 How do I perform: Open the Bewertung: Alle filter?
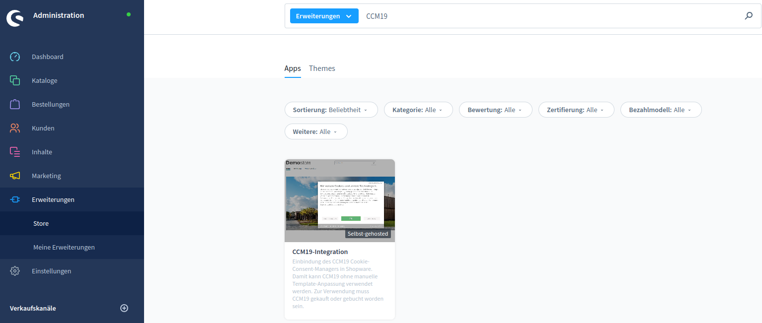(x=495, y=110)
